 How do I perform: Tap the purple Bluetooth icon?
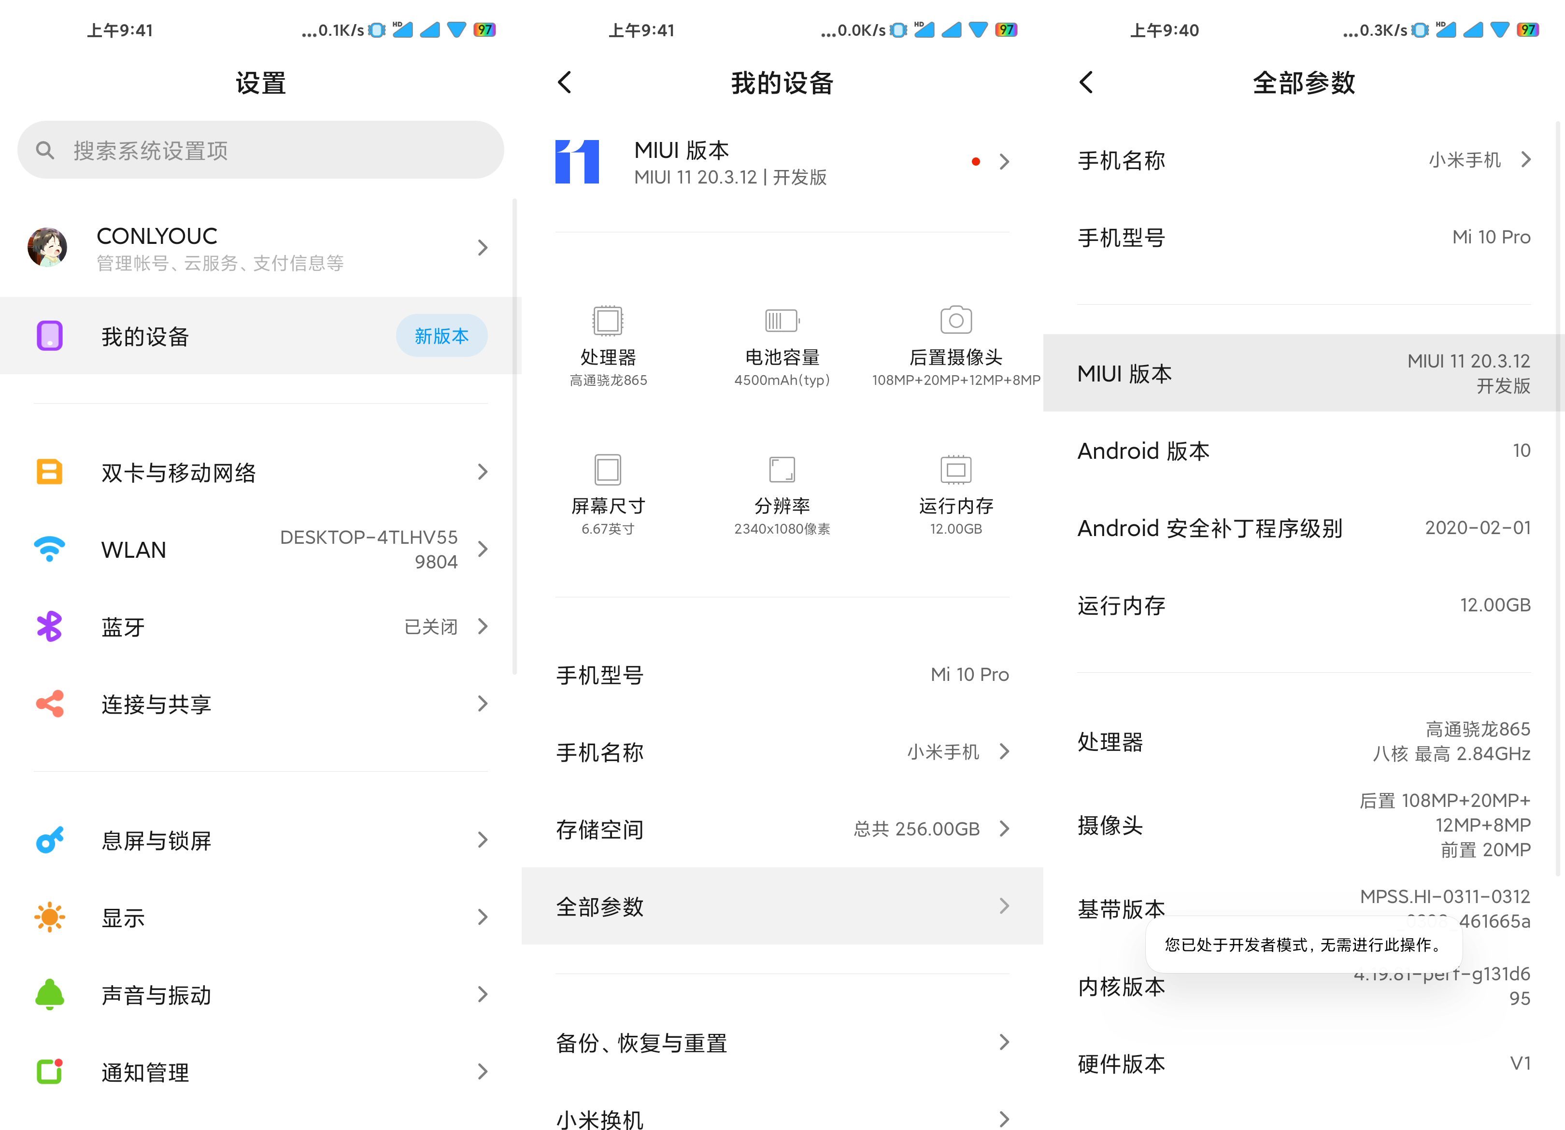coord(50,626)
